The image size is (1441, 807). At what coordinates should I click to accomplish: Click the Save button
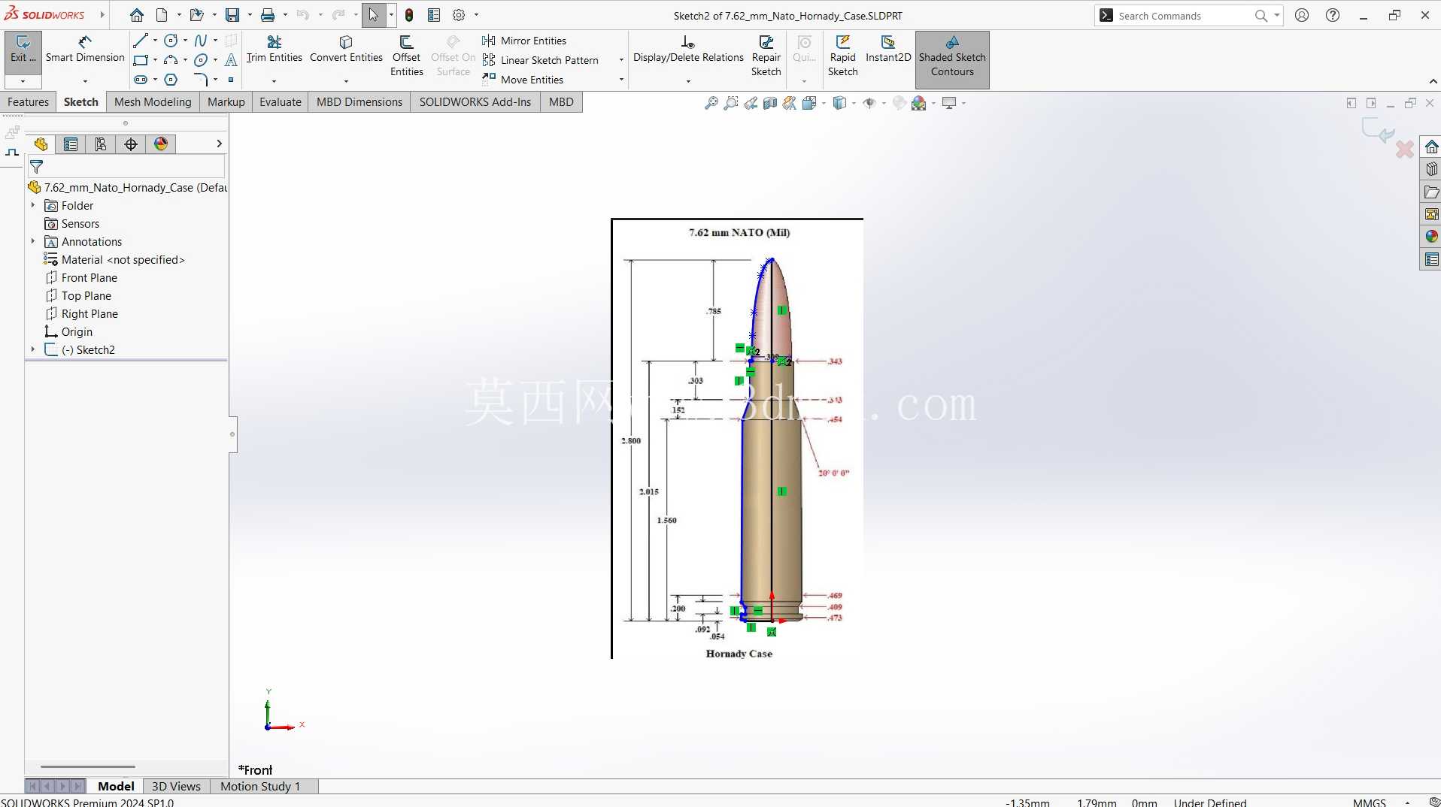(232, 15)
